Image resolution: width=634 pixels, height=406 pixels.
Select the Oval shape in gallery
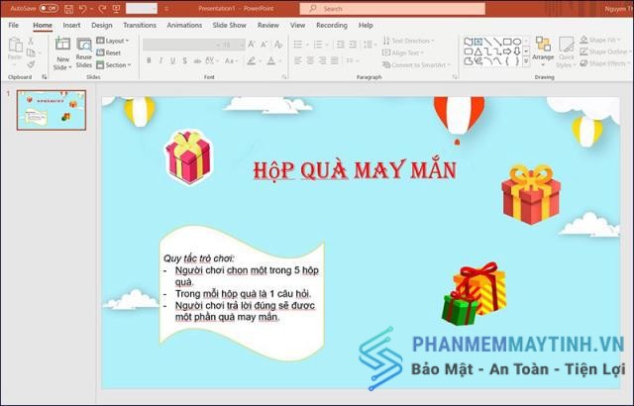(x=517, y=42)
